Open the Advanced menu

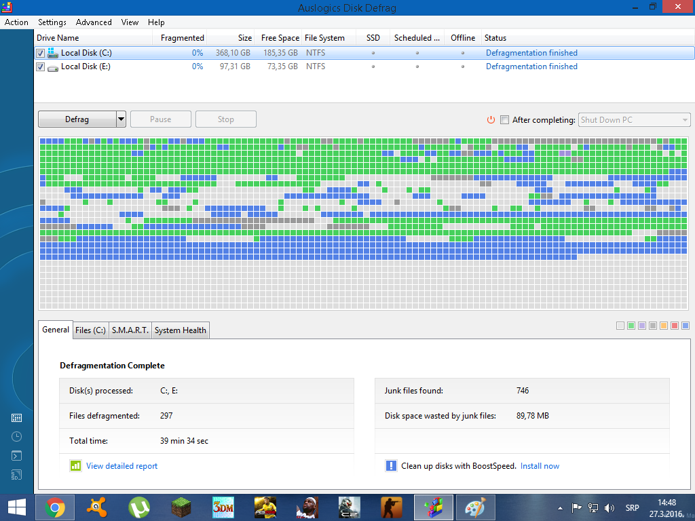coord(94,22)
